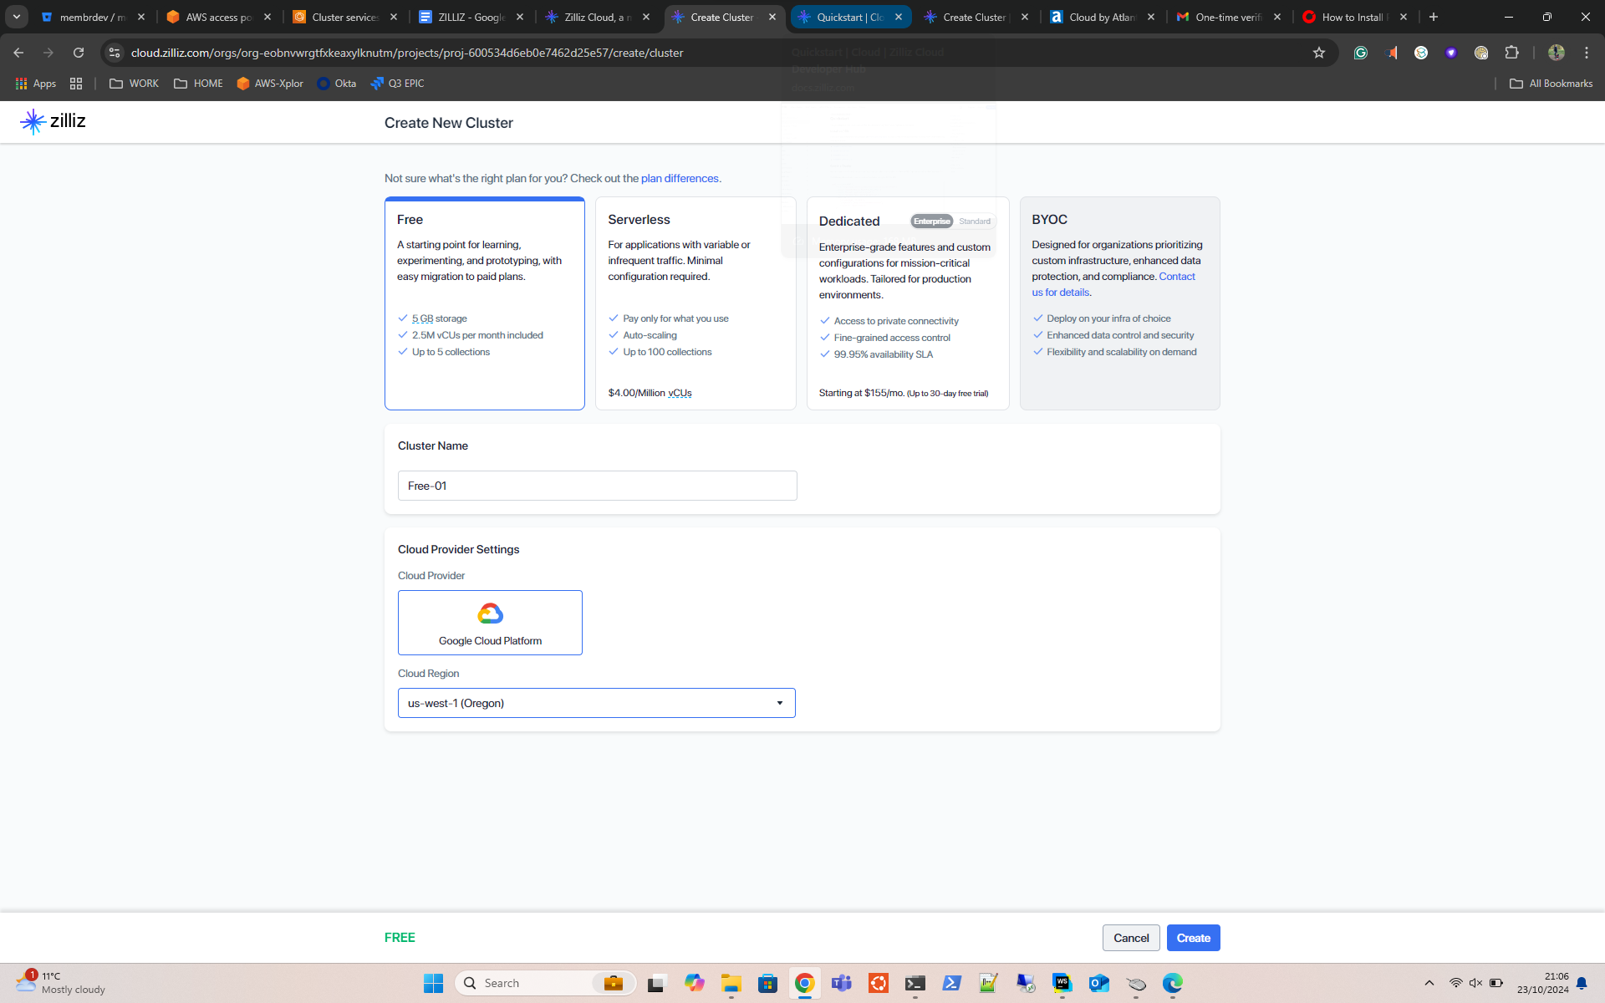
Task: Click the Cluster Name input field
Action: tap(597, 486)
